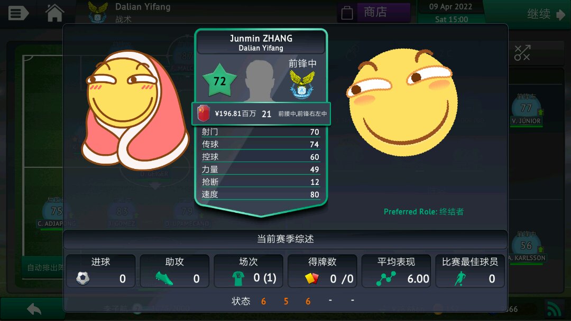Click the 得牌数 cards stat box
Viewport: 571px width, 321px height.
[323, 271]
